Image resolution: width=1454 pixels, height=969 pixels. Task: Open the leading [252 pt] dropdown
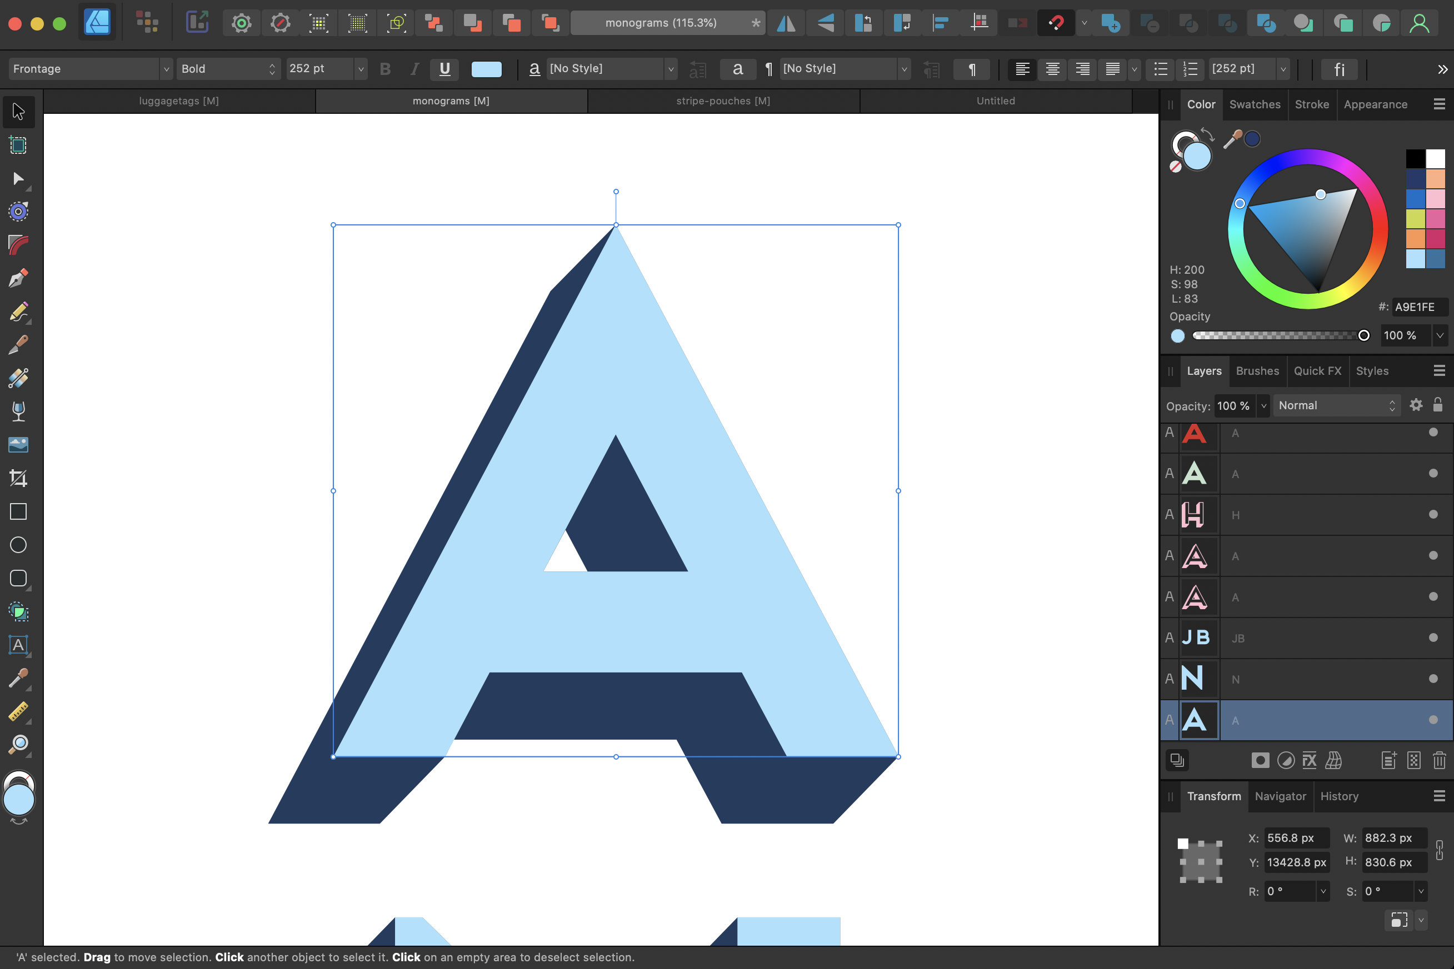pyautogui.click(x=1283, y=69)
